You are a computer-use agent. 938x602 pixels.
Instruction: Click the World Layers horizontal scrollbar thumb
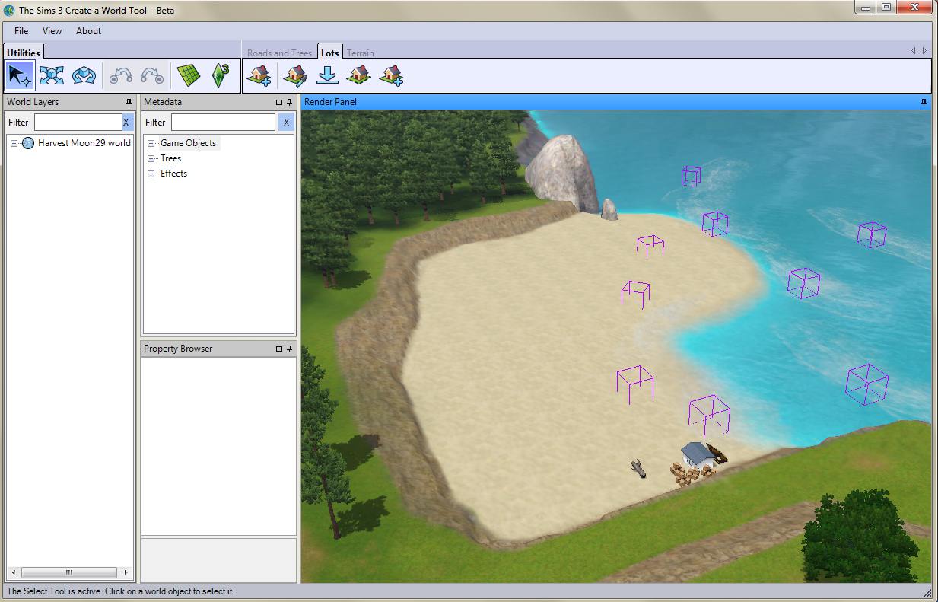(68, 572)
